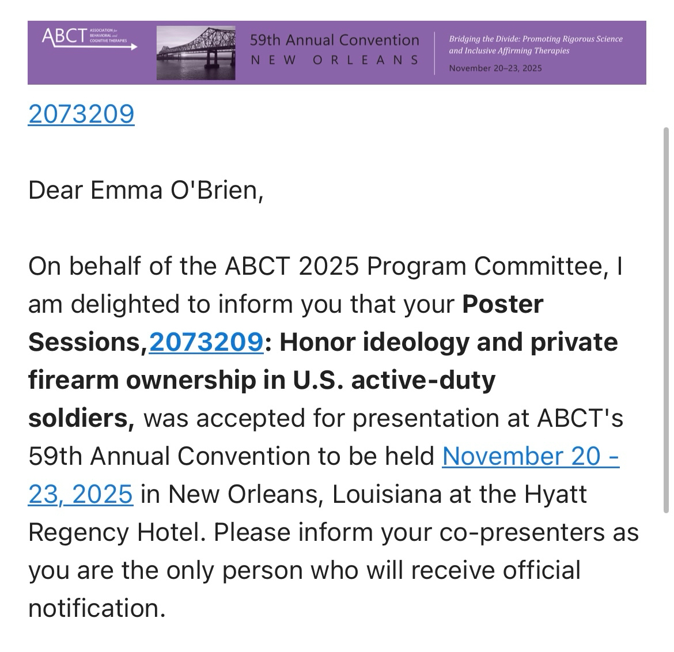Viewport: 674px width, 652px height.
Task: Click the underlined "23, 2025" link portion
Action: (x=81, y=494)
